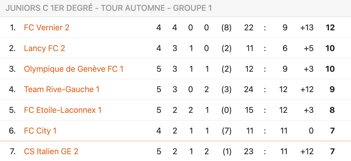Go to the Team Rive-Gauche 1 link
Viewport: 351px width, 161px height.
(62, 90)
